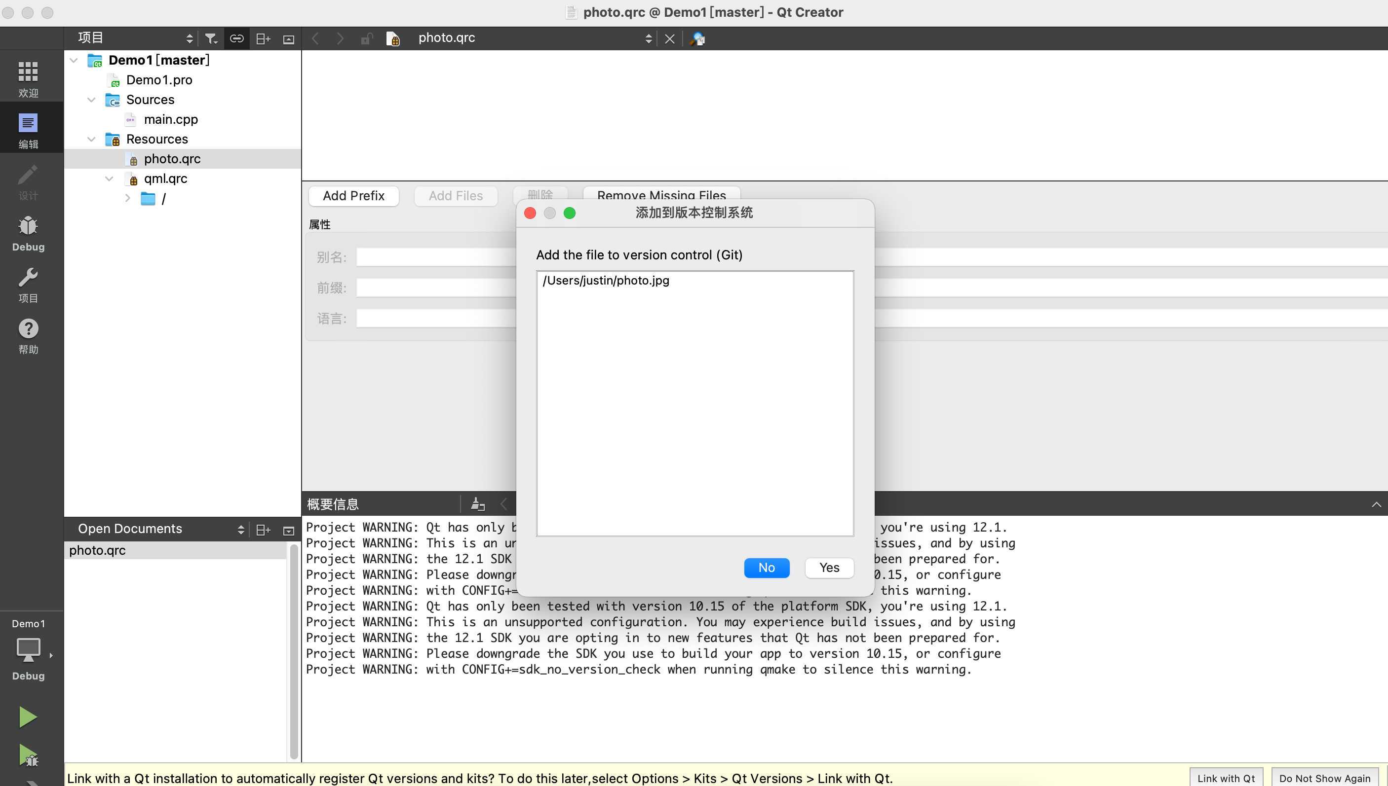Open the 设计 (Design) mode

(28, 181)
